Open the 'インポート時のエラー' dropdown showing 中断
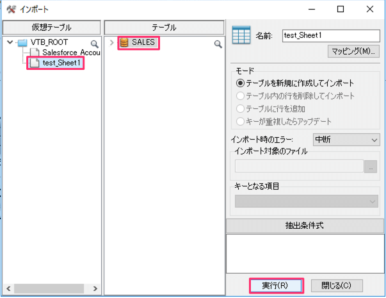Image resolution: width=386 pixels, height=298 pixels. coord(346,140)
